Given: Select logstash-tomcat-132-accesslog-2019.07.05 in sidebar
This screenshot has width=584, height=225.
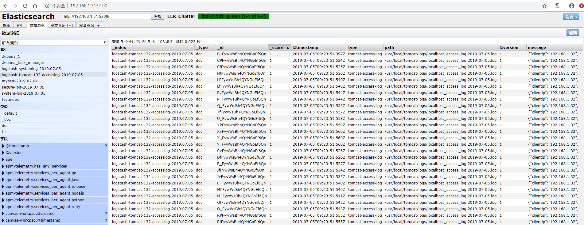Looking at the screenshot, I should coord(54,75).
